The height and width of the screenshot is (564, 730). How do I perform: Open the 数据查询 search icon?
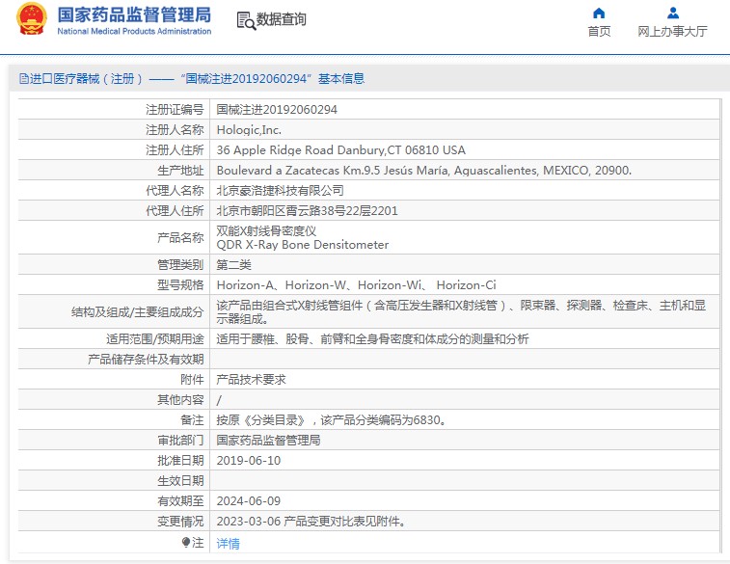pos(246,20)
